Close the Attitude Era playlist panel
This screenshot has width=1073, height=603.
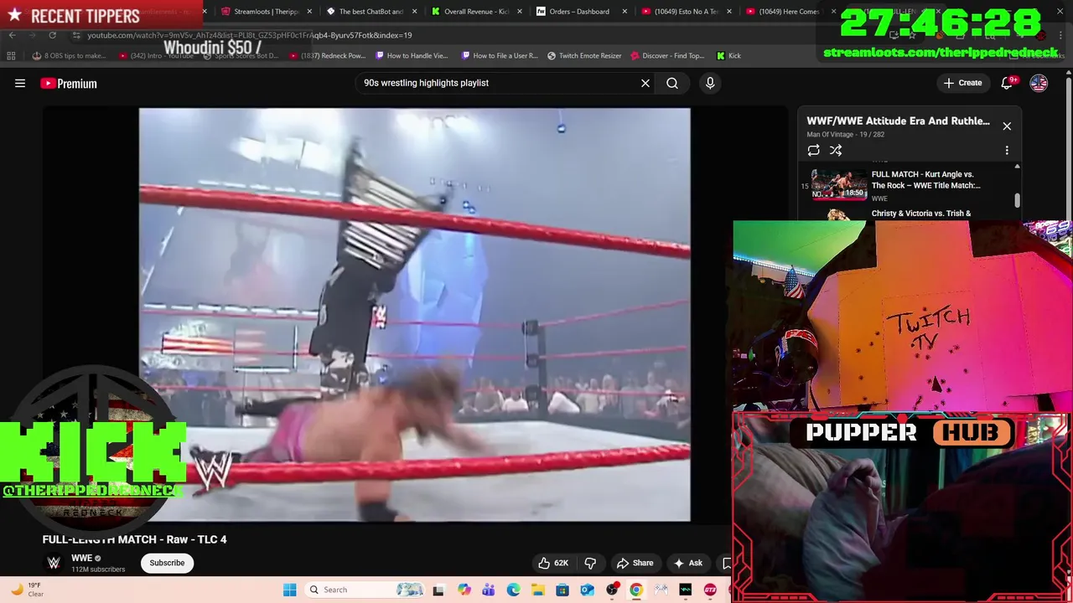coord(1007,126)
